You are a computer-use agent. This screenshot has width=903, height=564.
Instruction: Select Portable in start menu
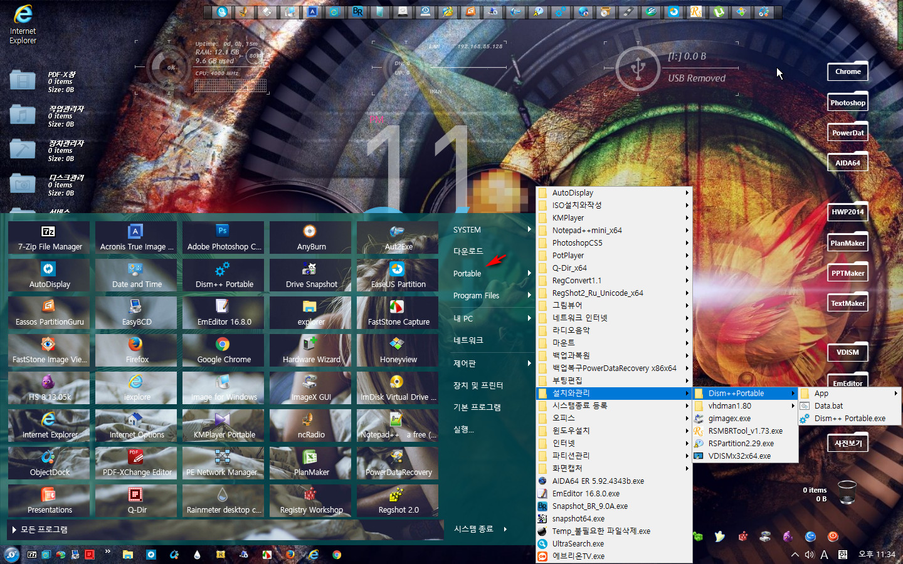tap(467, 274)
